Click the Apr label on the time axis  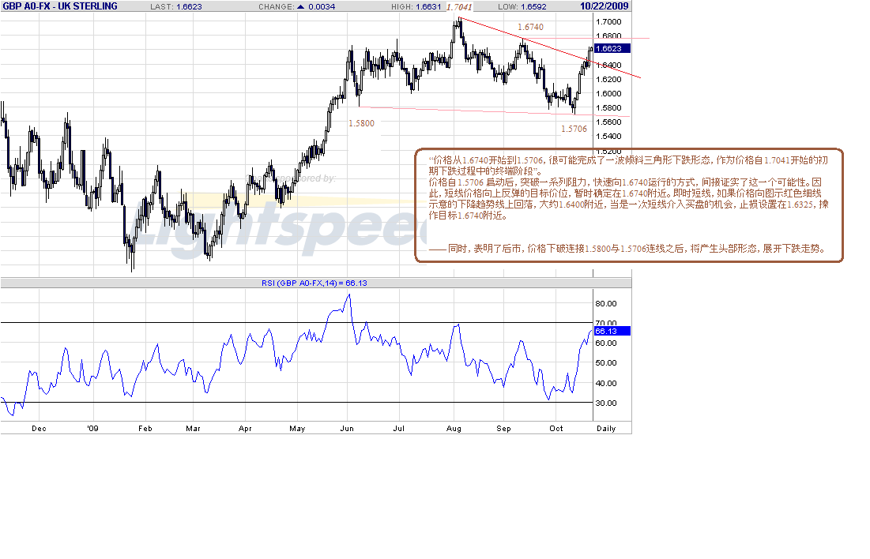[x=245, y=429]
